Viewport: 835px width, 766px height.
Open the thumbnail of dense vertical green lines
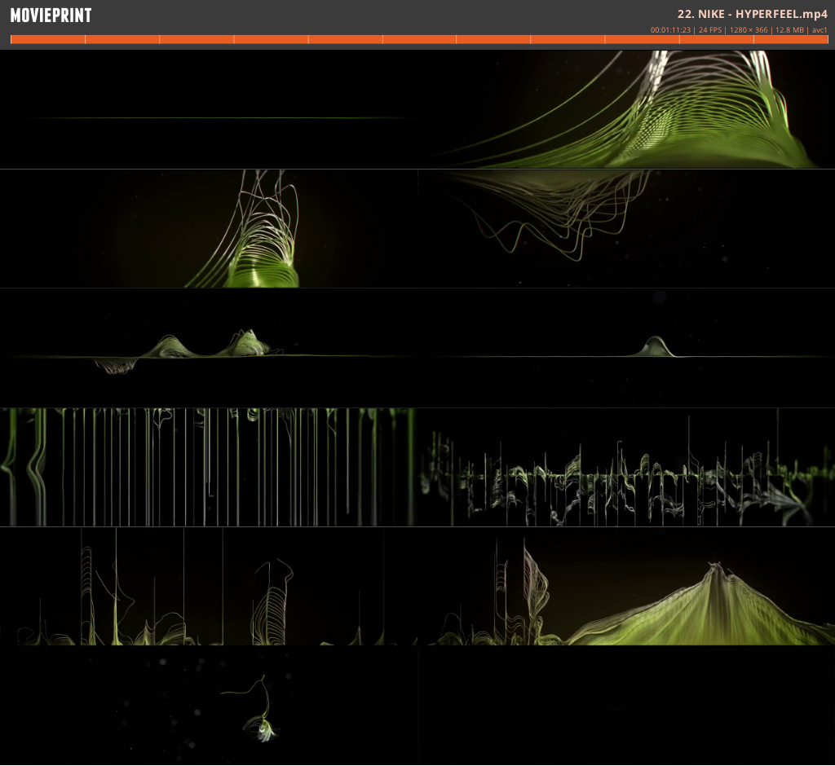click(209, 468)
